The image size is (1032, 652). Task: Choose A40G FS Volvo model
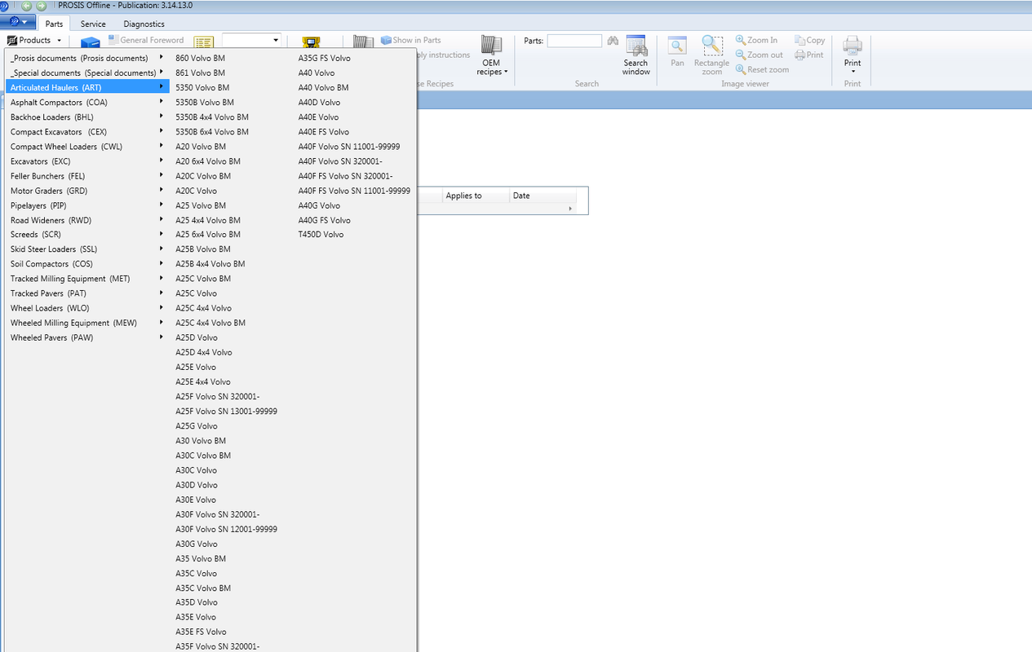[325, 220]
